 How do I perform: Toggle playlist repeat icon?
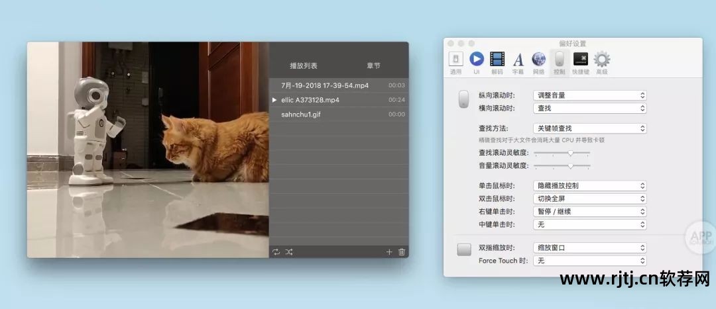pyautogui.click(x=276, y=251)
